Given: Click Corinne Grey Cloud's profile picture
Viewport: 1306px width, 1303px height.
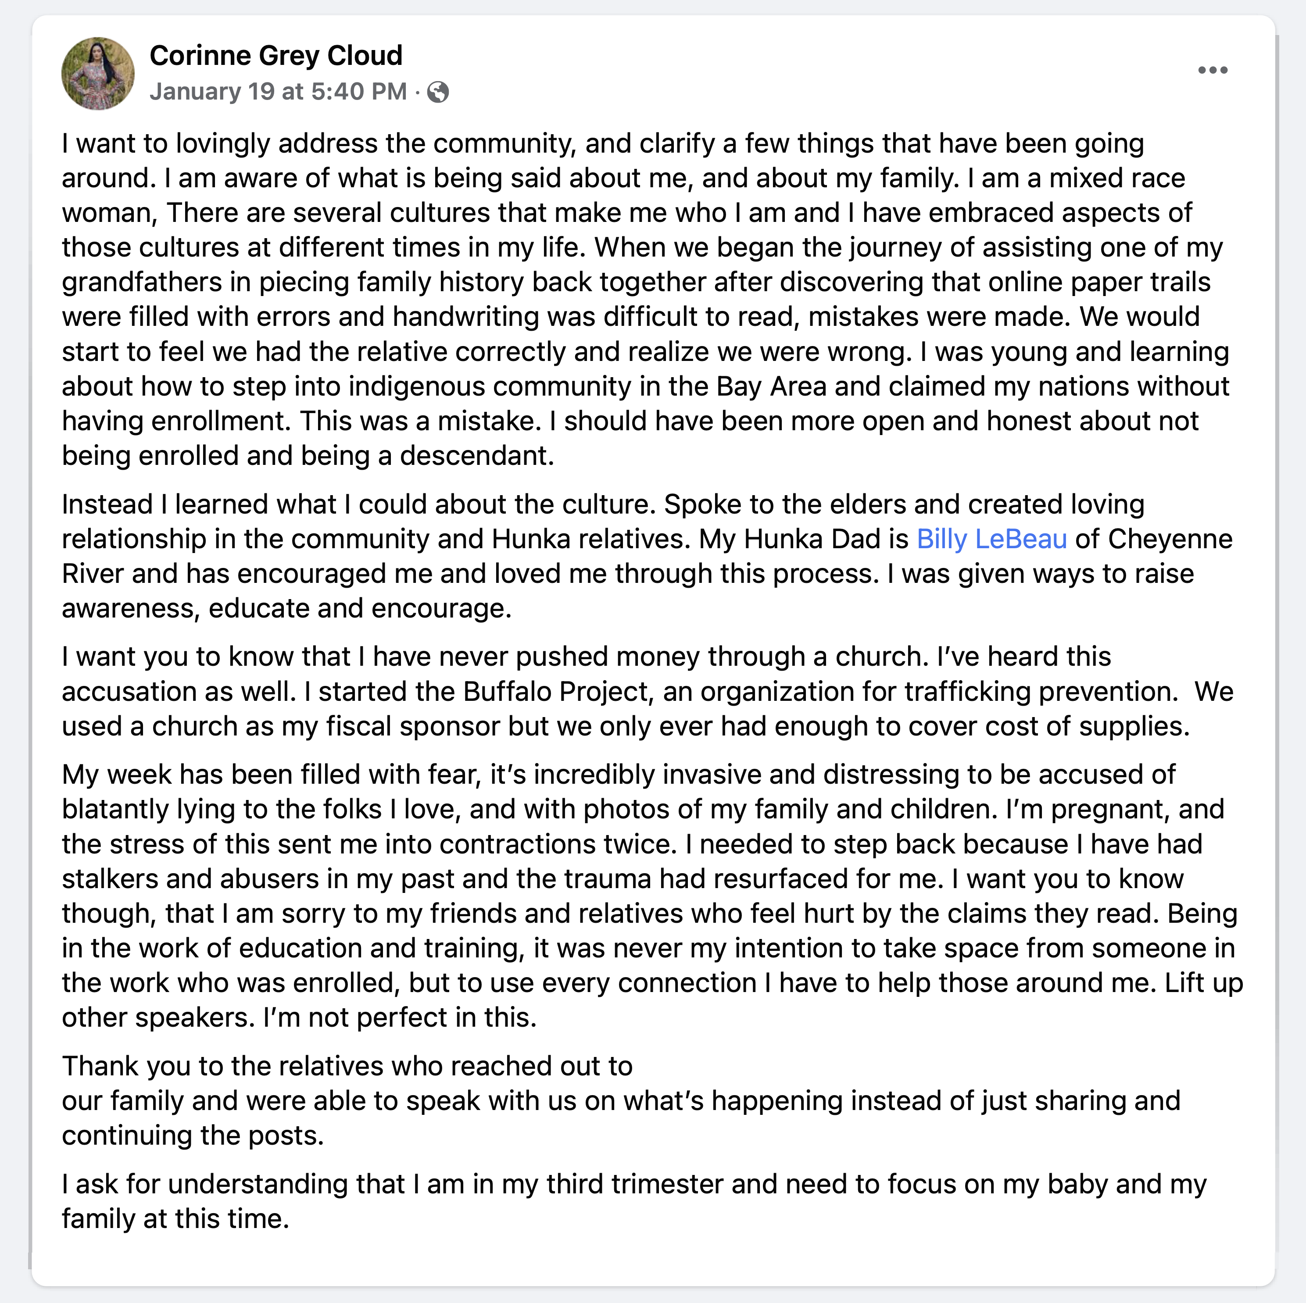Looking at the screenshot, I should 98,73.
